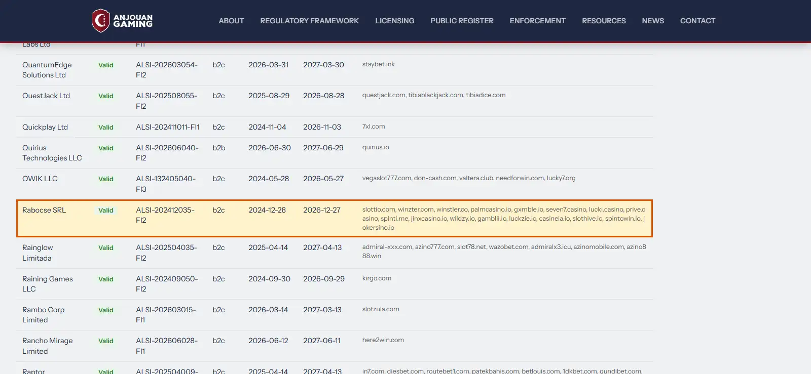Select the quirius.io domain text

376,147
